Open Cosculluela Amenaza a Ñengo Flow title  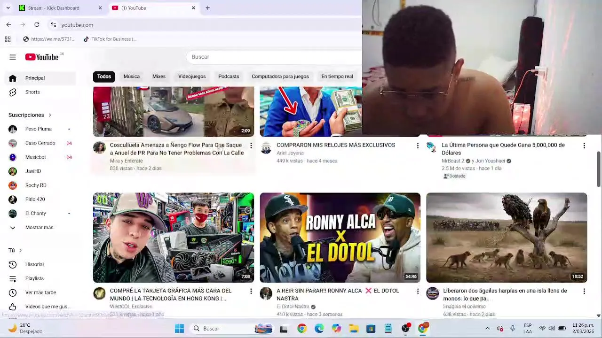[x=177, y=149]
